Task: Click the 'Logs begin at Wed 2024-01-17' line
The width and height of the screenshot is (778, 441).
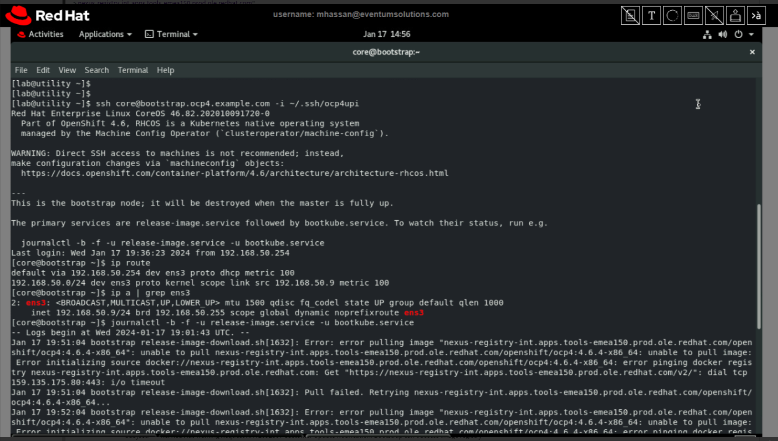Action: [130, 333]
